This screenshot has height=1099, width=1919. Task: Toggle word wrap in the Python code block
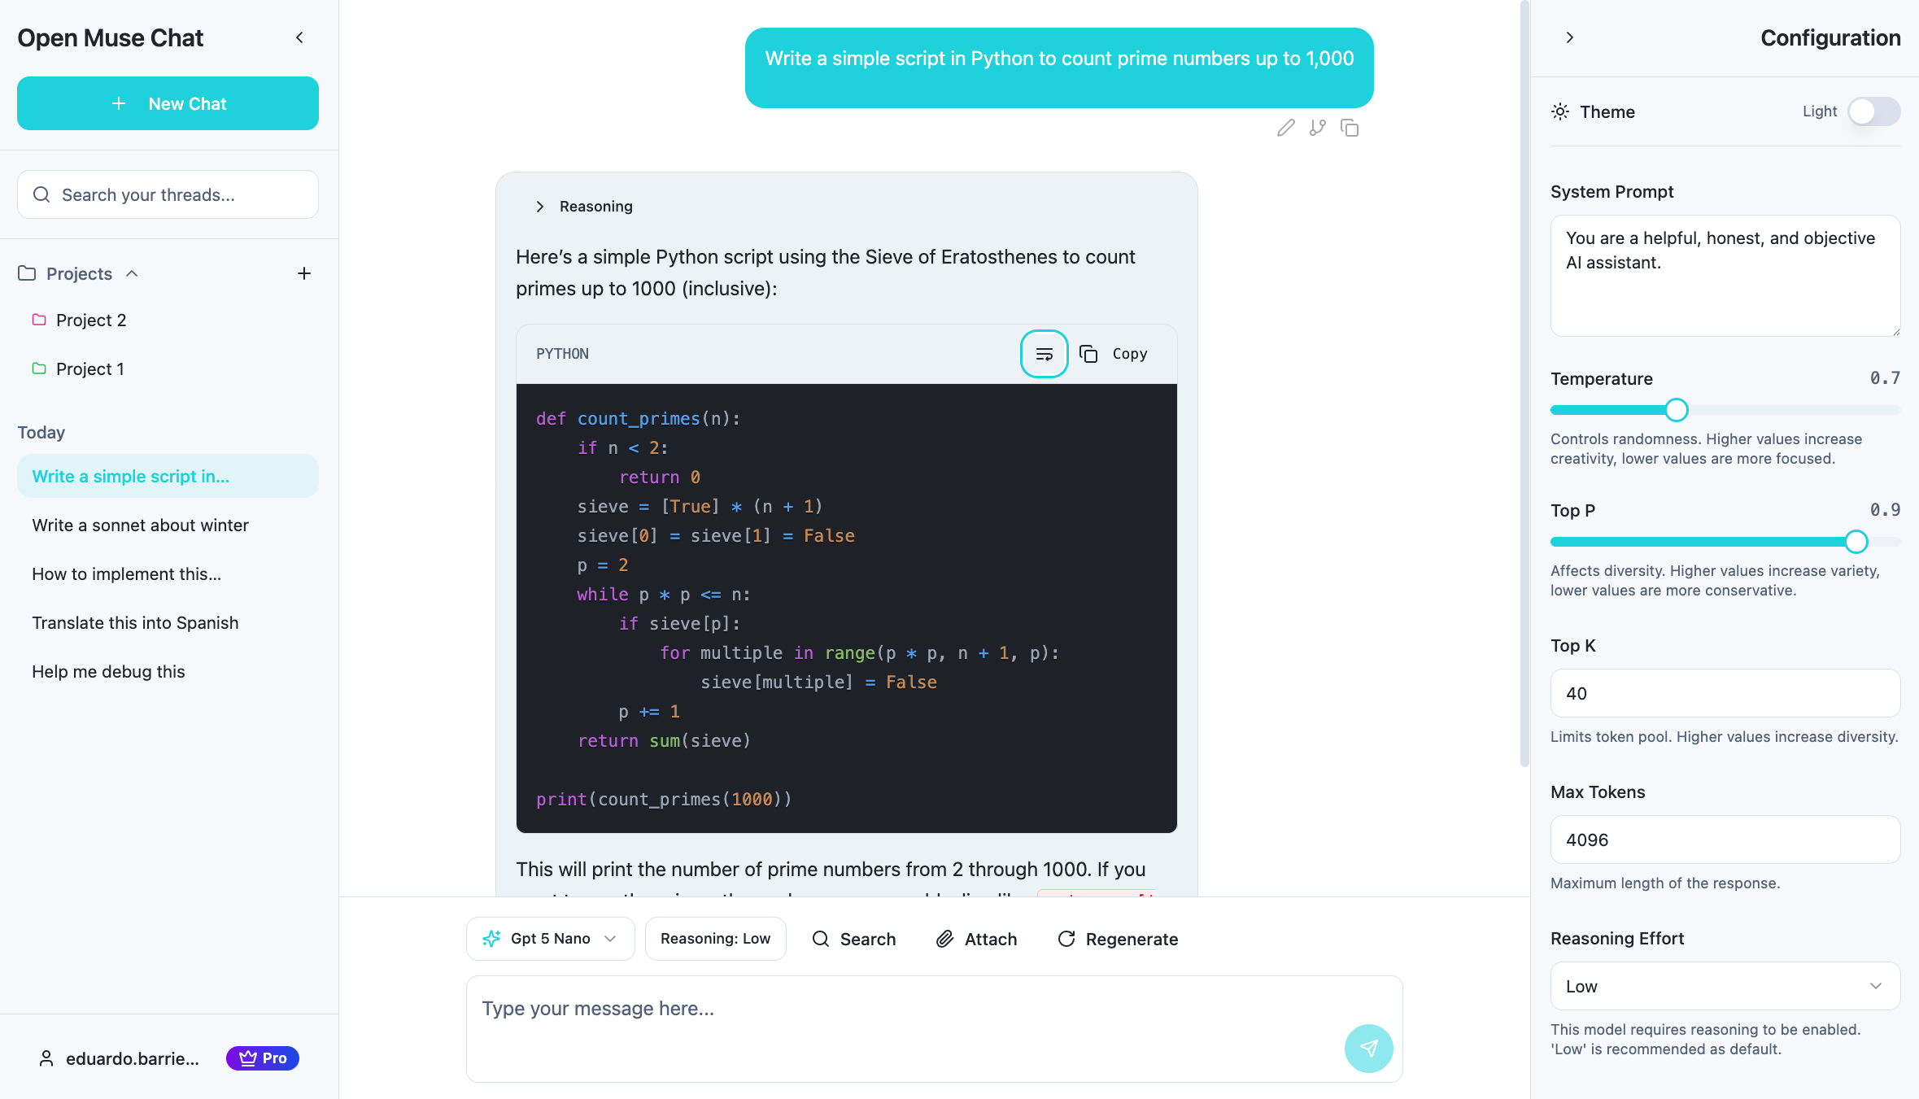(x=1044, y=354)
